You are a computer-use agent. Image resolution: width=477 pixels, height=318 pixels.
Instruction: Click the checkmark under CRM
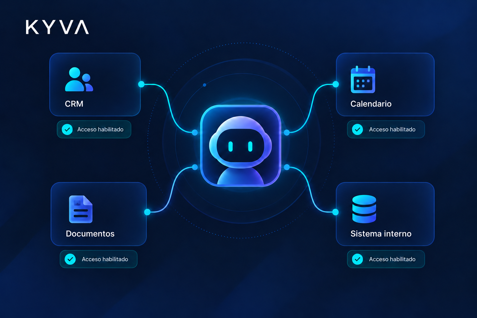67,129
